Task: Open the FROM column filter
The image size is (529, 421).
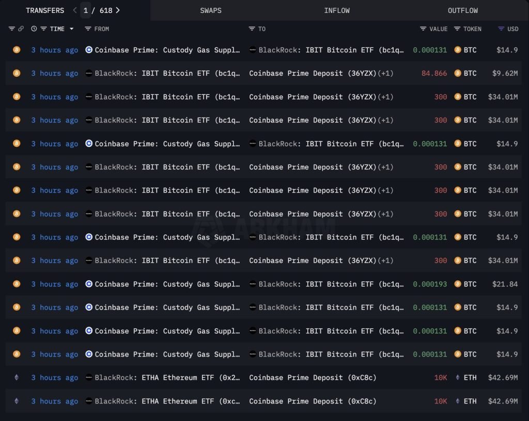Action: (x=88, y=29)
